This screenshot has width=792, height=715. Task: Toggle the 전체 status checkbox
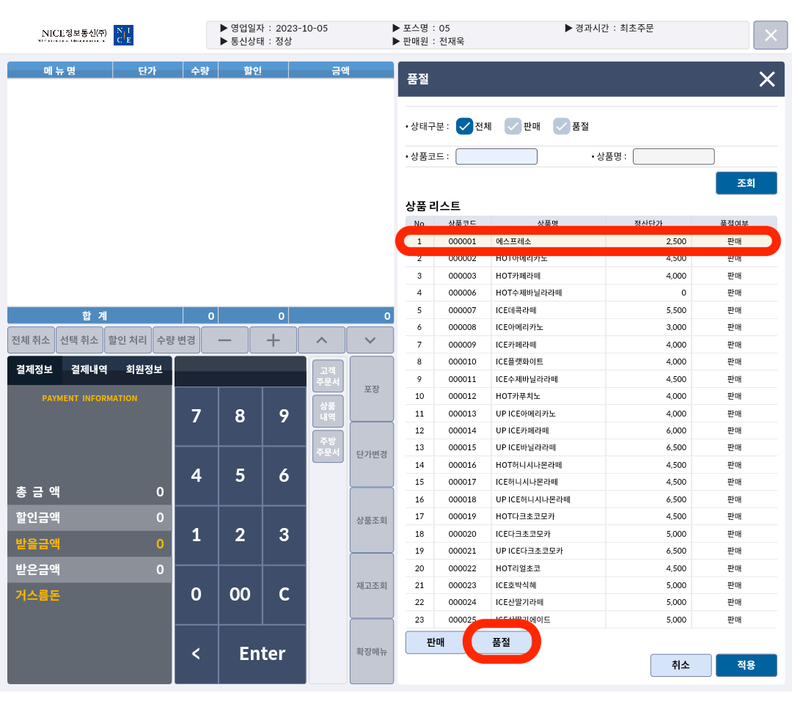tap(464, 126)
